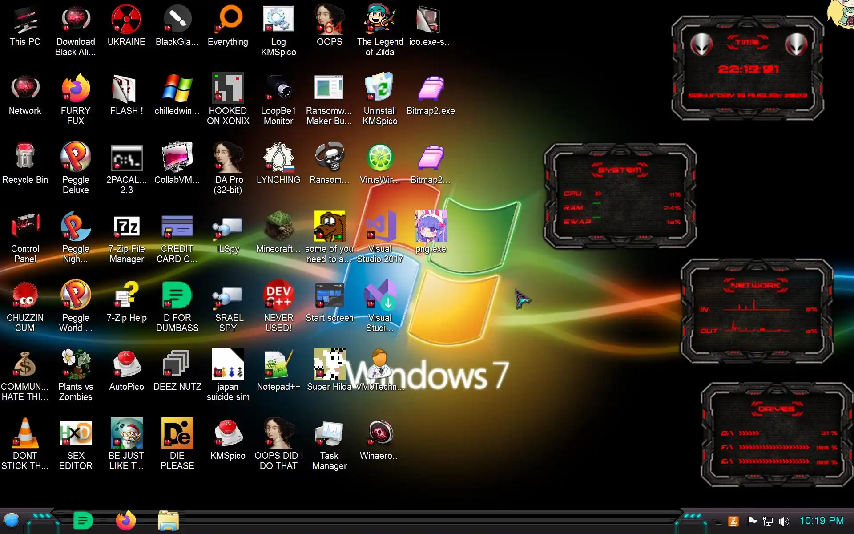Click the ILSpy desktop shortcut
The height and width of the screenshot is (534, 854).
point(228,227)
